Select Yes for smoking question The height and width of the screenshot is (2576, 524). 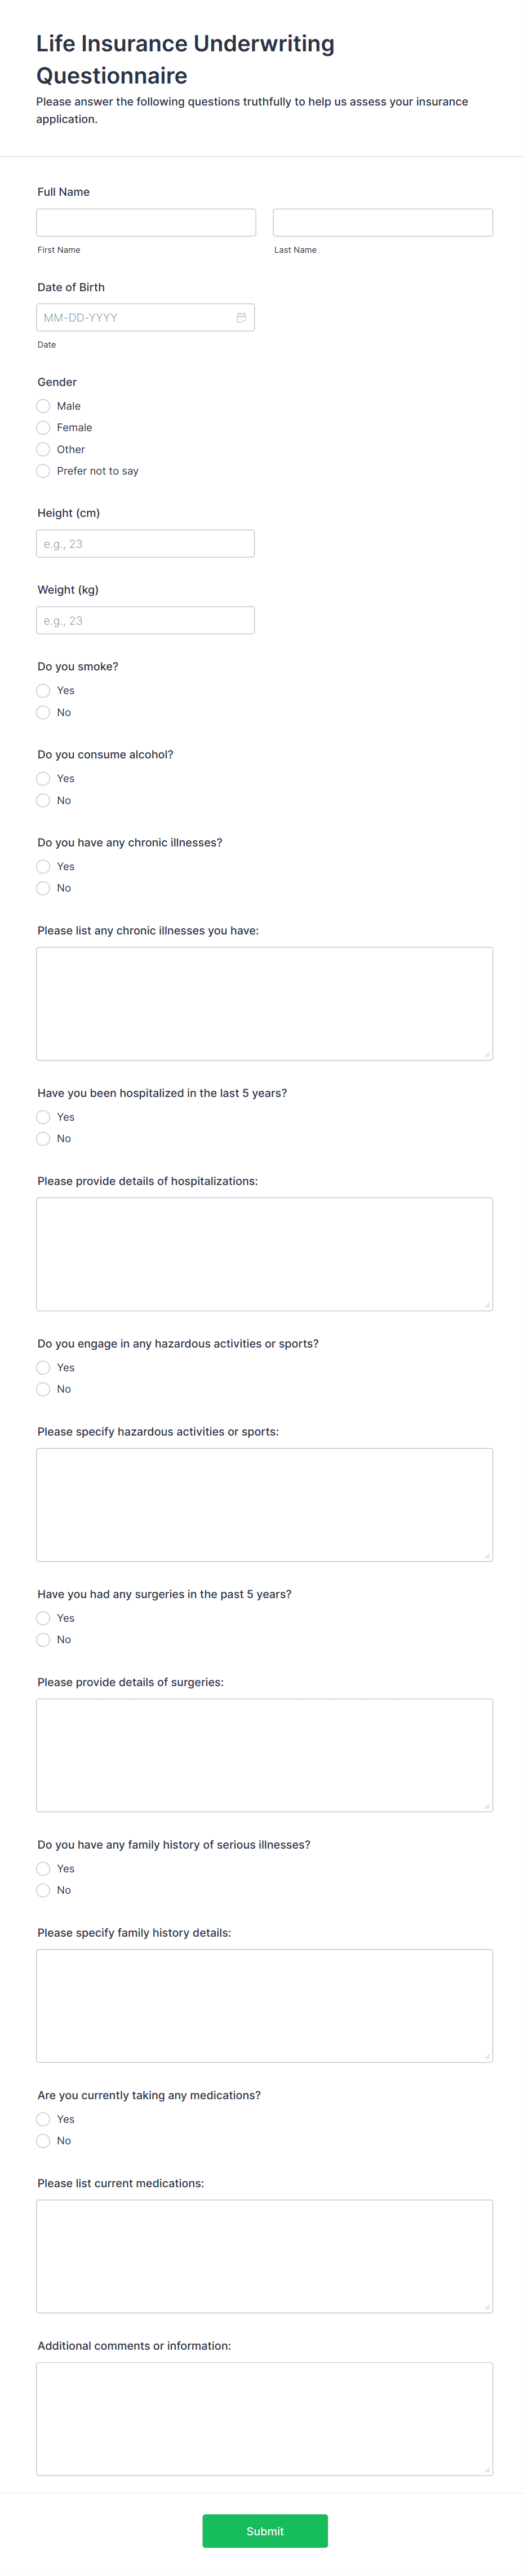43,691
